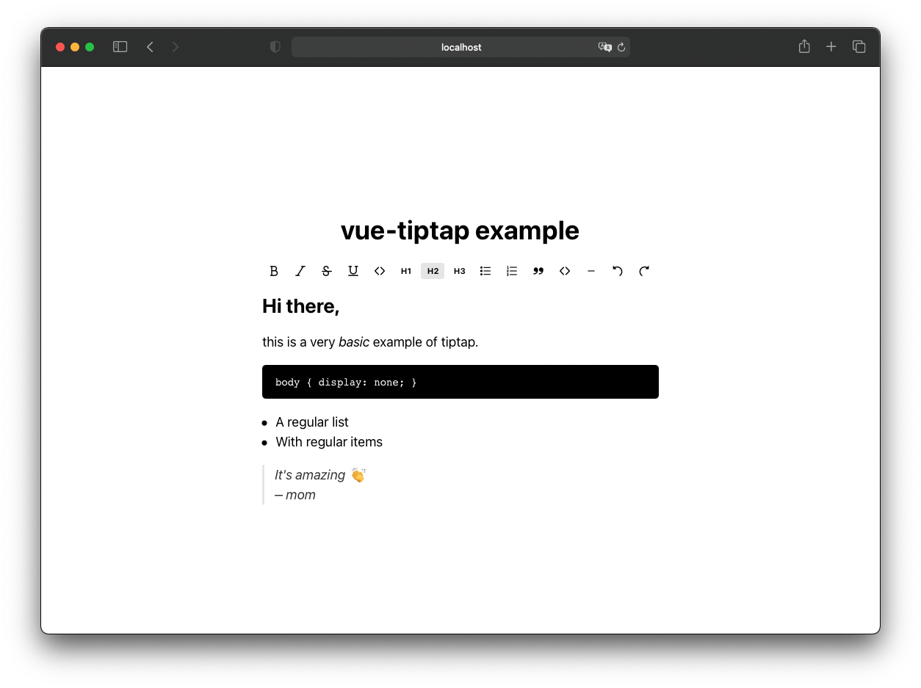Insert horizontal rule divider

click(x=591, y=271)
